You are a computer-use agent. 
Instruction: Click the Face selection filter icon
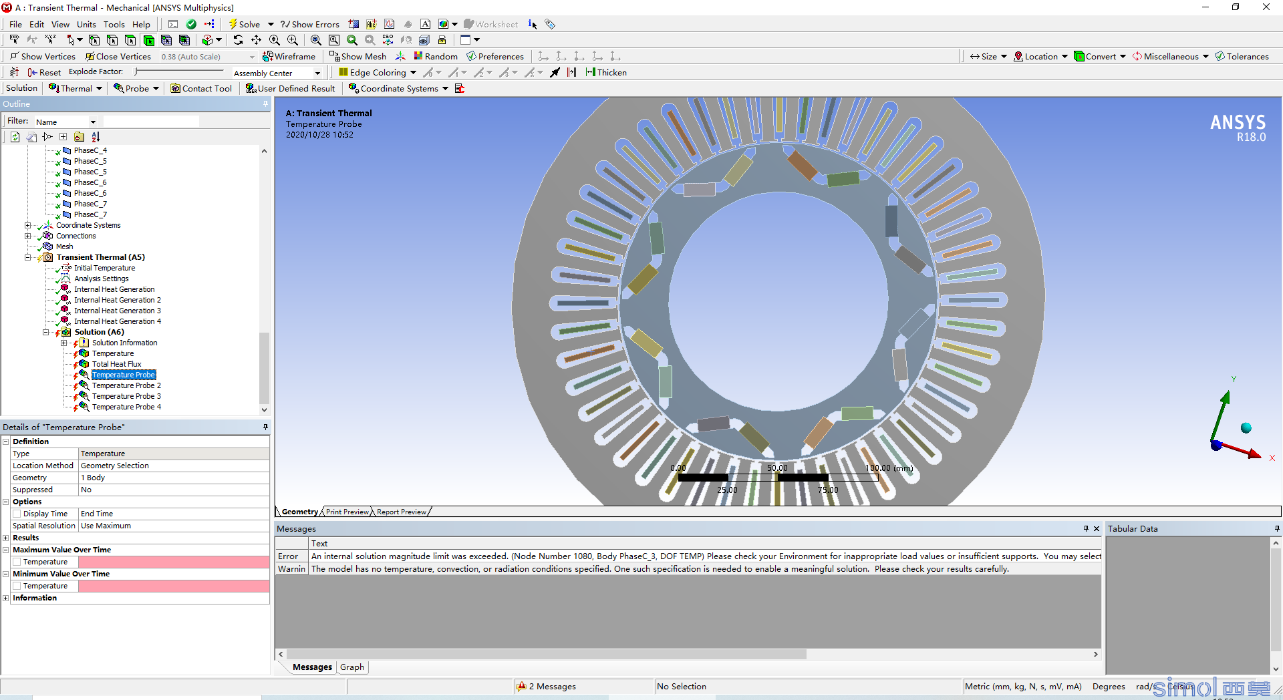(130, 40)
